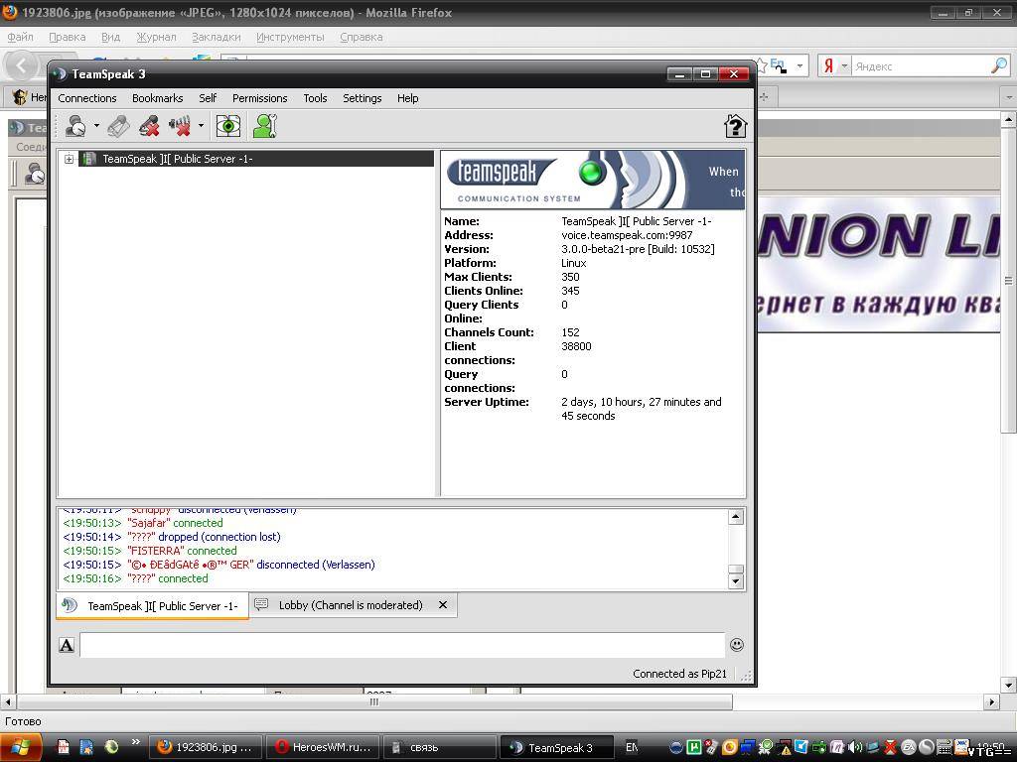The height and width of the screenshot is (762, 1017).
Task: Click the volume speaker tray icon
Action: tap(855, 747)
